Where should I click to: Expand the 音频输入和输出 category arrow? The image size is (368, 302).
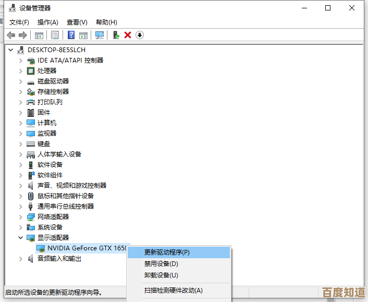(21, 259)
